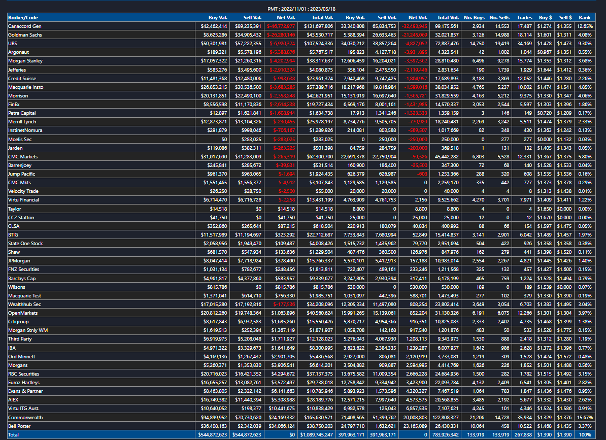Click the No. Buys column header
Screen dimensions: 606x440
(x=474, y=17)
